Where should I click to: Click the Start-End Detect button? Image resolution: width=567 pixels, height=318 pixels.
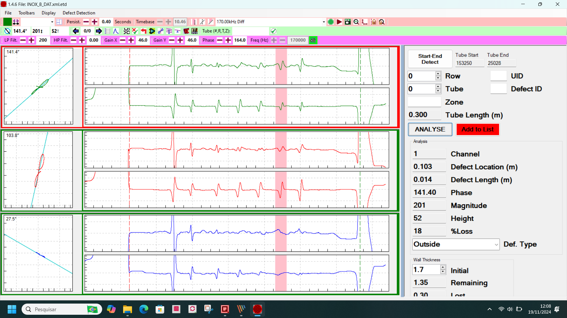430,59
